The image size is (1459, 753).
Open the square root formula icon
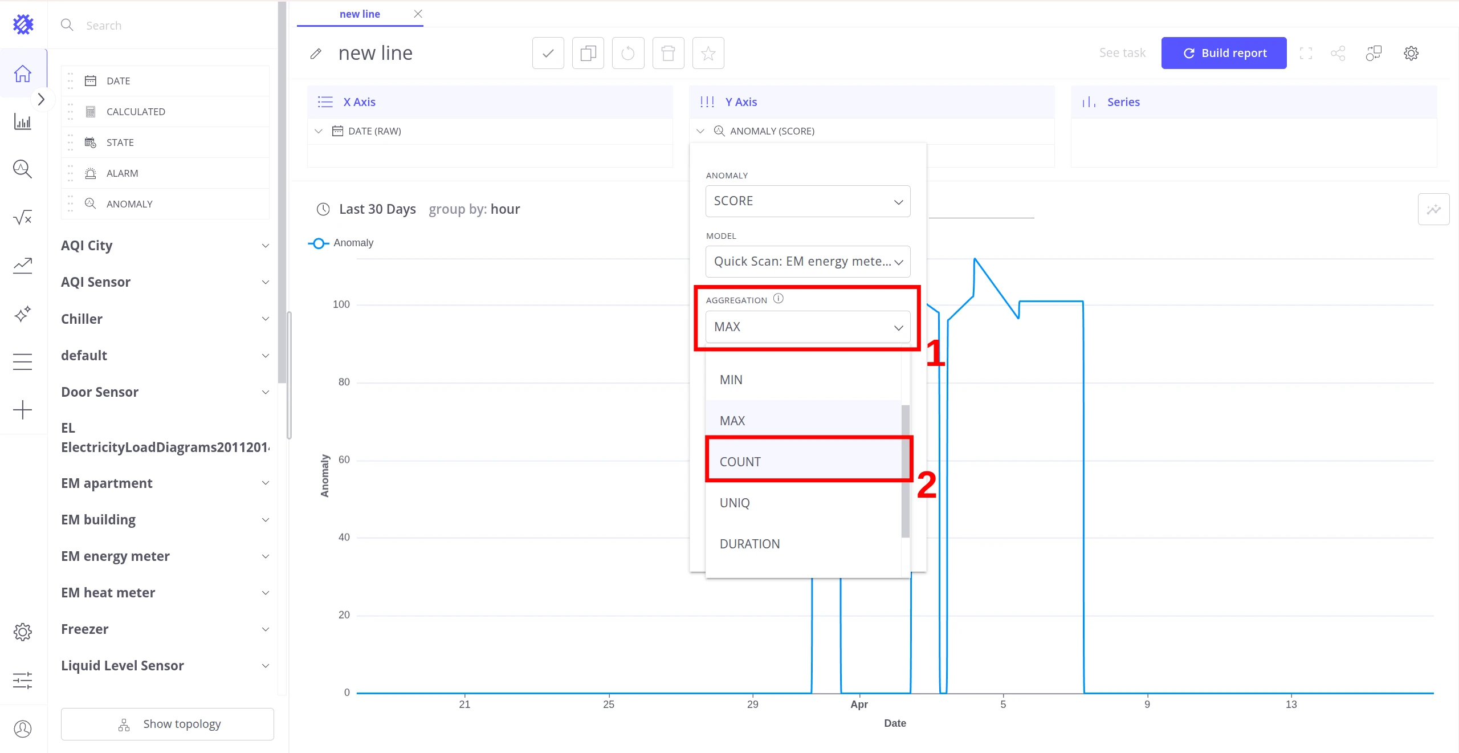(x=23, y=217)
